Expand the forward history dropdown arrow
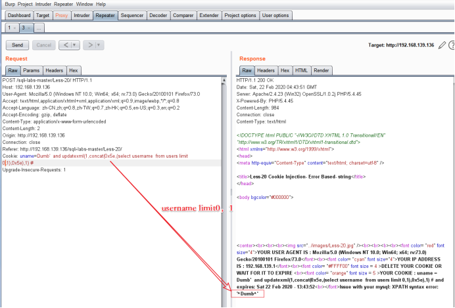The width and height of the screenshot is (455, 308). [x=99, y=45]
